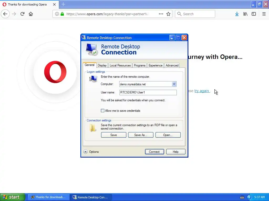Bookmark this page with the star
This screenshot has height=201, width=269.
coord(168,14)
